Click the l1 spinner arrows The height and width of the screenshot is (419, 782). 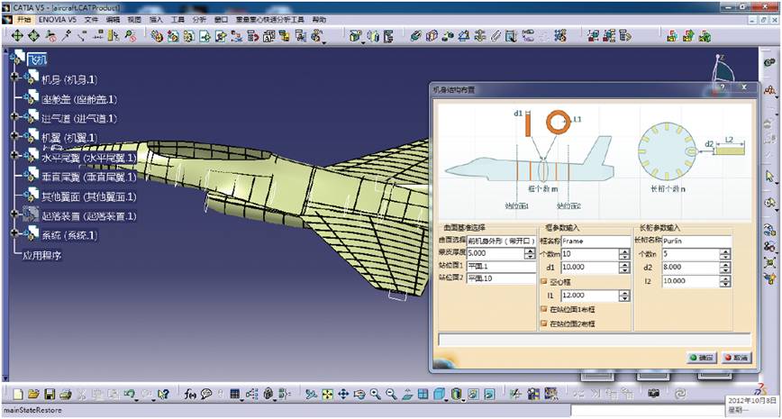(x=624, y=296)
